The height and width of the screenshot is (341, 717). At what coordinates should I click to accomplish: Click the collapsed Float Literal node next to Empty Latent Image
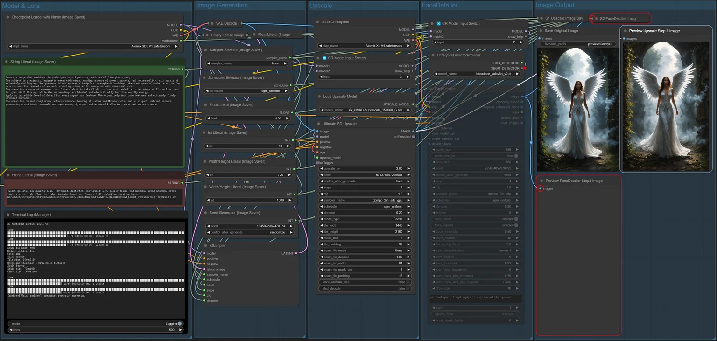pos(274,35)
